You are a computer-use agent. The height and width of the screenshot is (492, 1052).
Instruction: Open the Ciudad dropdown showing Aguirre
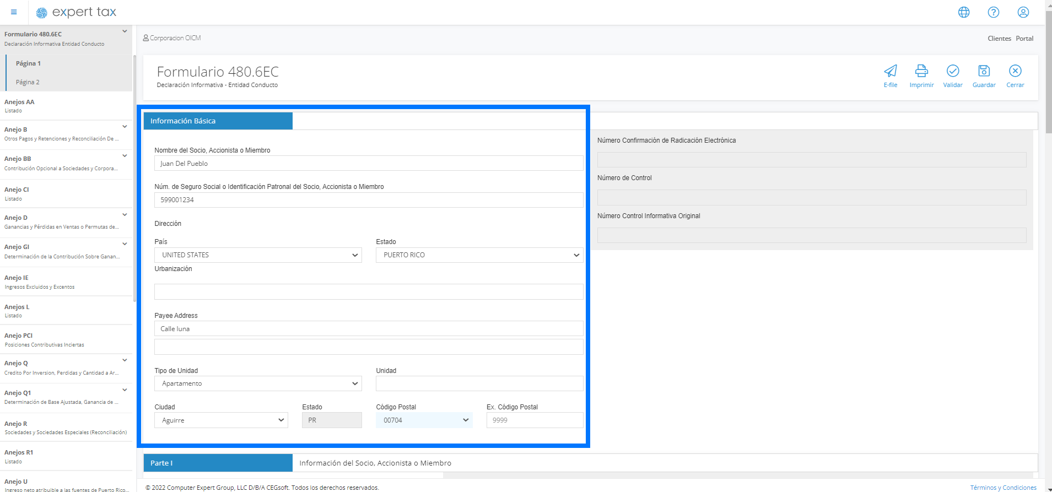click(x=221, y=420)
